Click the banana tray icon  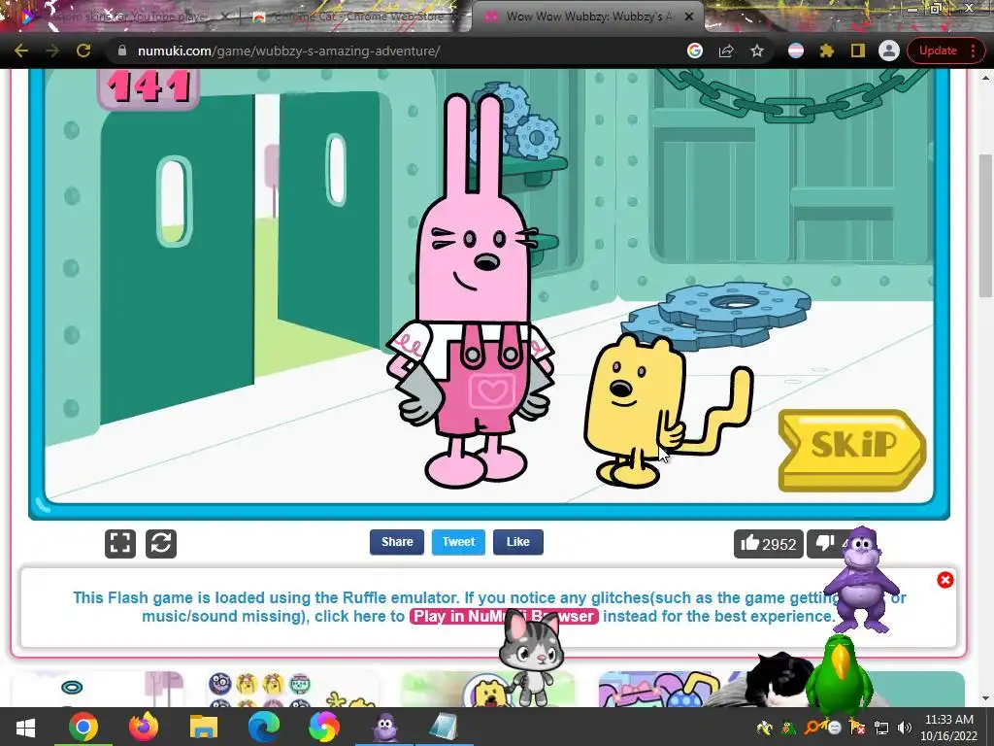pos(765,728)
